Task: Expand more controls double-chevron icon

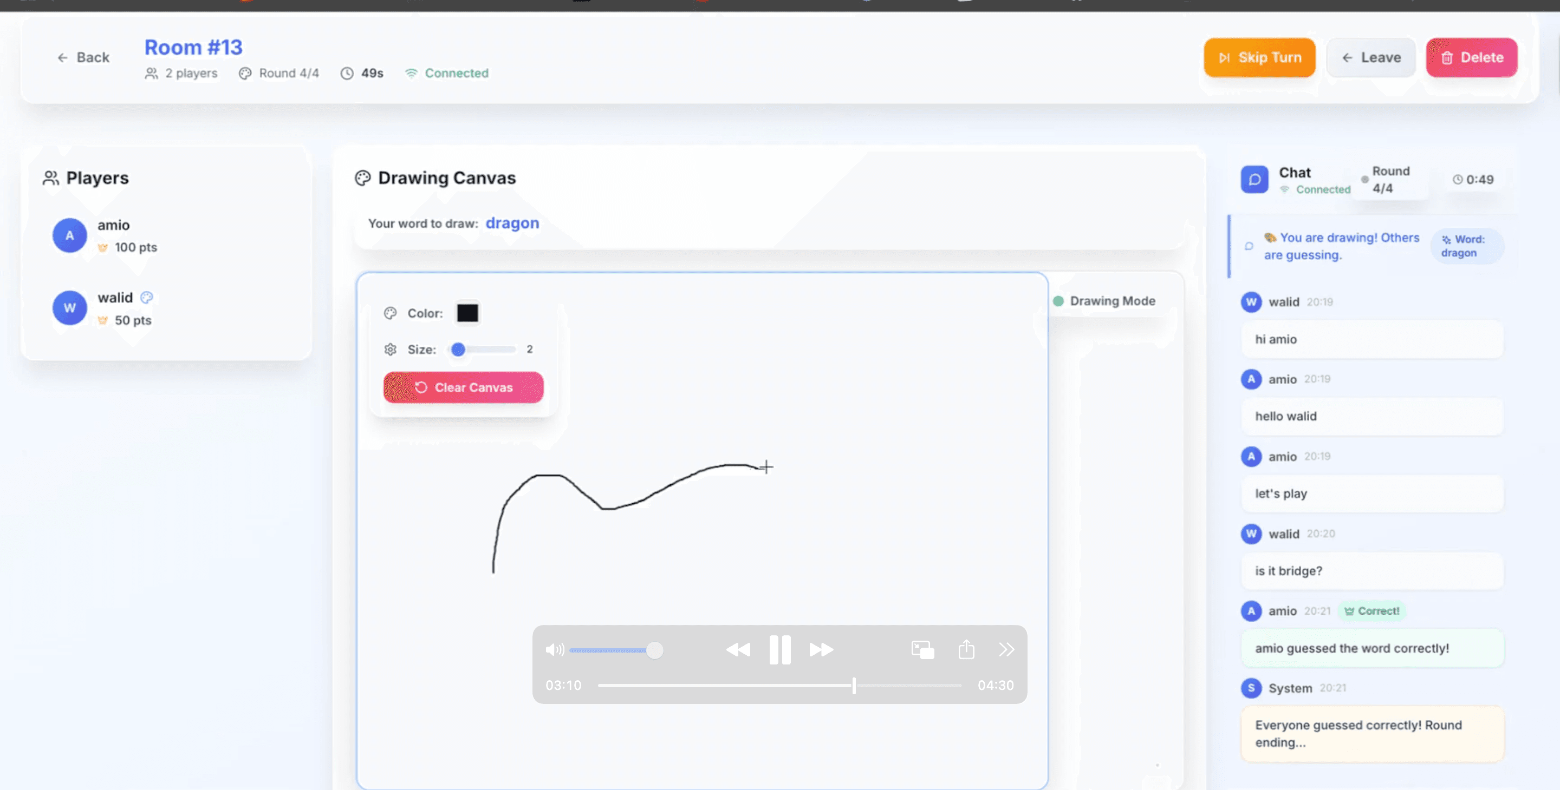Action: (1006, 650)
